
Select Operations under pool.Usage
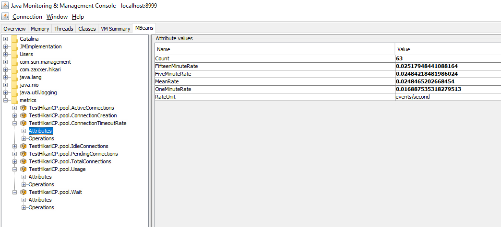(x=41, y=184)
